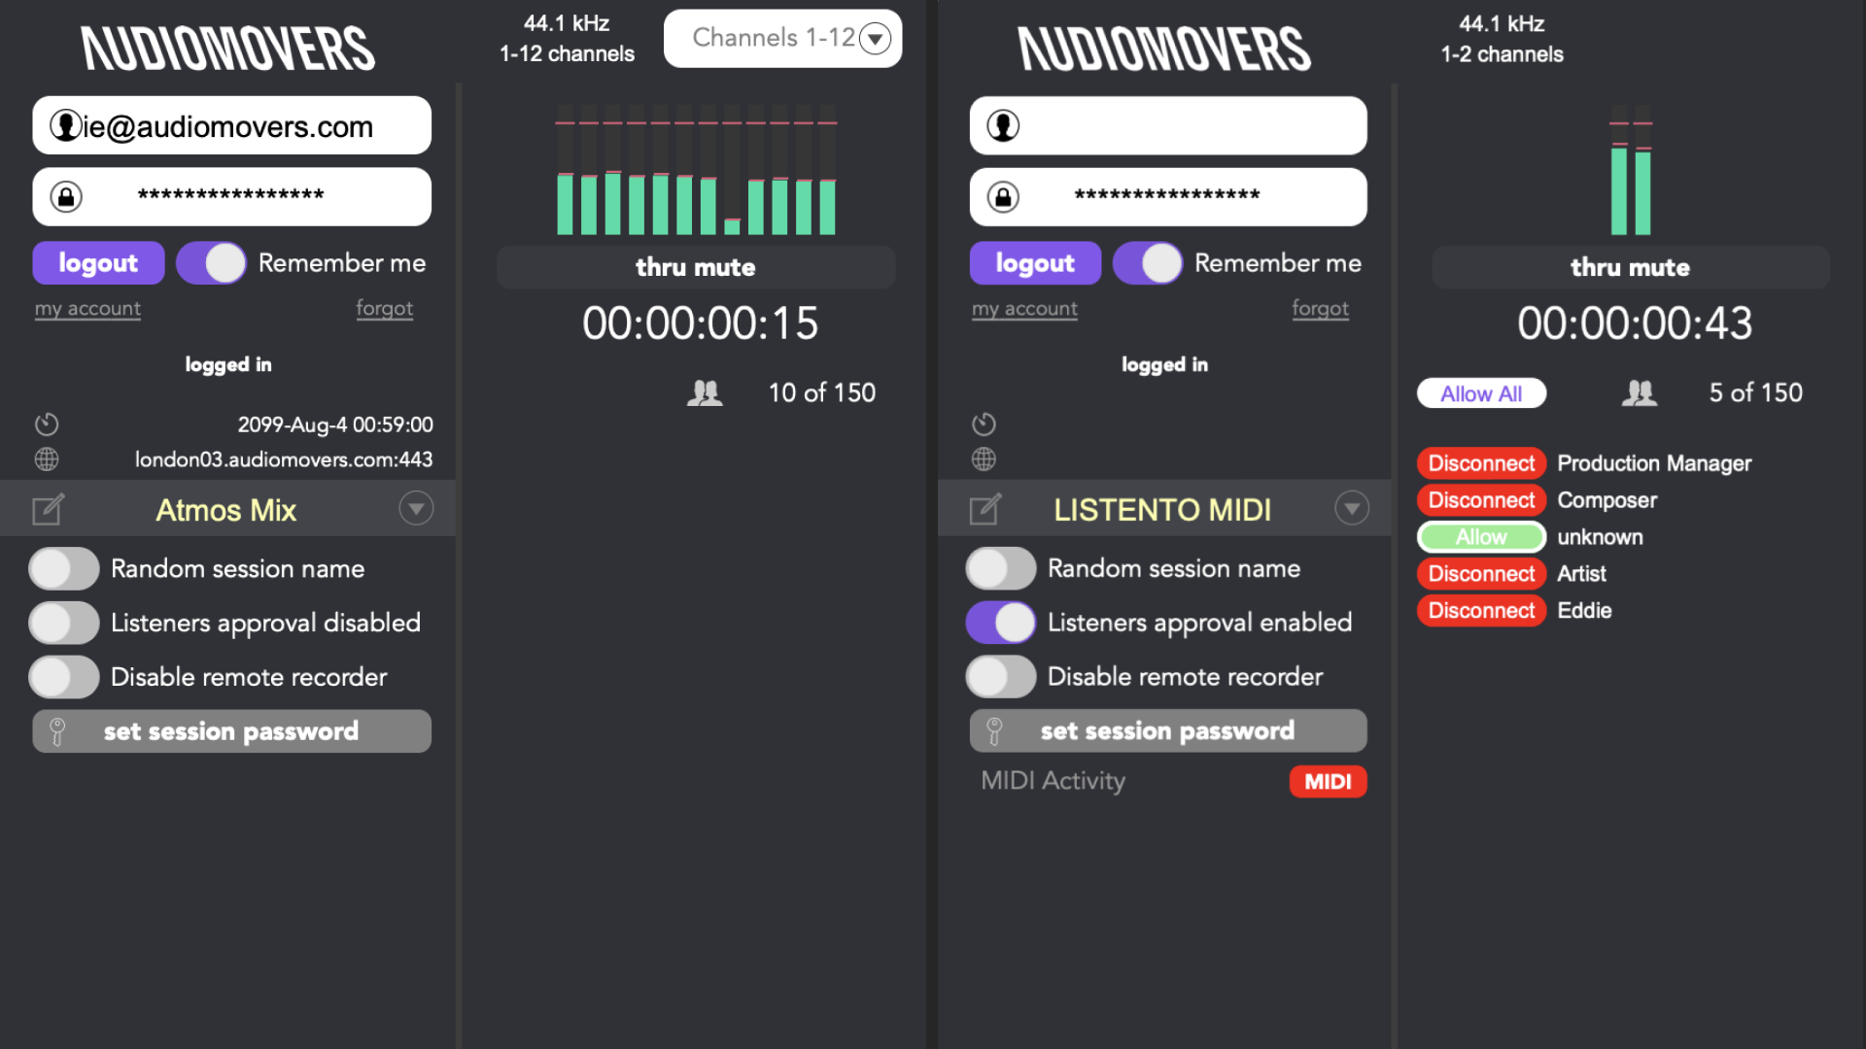Click the right password input field
The image size is (1866, 1049).
1168,197
